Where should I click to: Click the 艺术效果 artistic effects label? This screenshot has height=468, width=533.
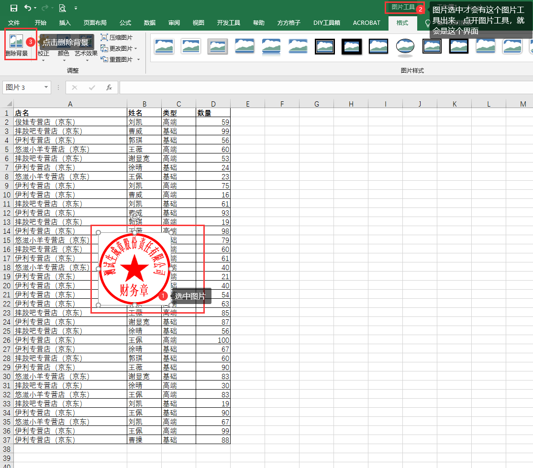[x=86, y=54]
